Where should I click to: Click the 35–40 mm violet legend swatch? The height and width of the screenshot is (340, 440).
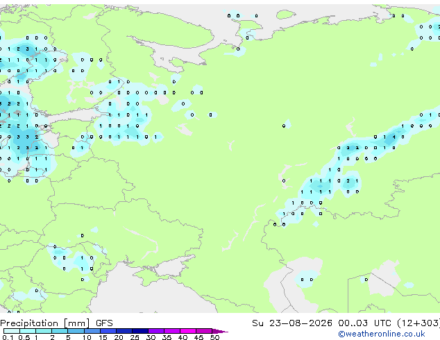click(172, 331)
